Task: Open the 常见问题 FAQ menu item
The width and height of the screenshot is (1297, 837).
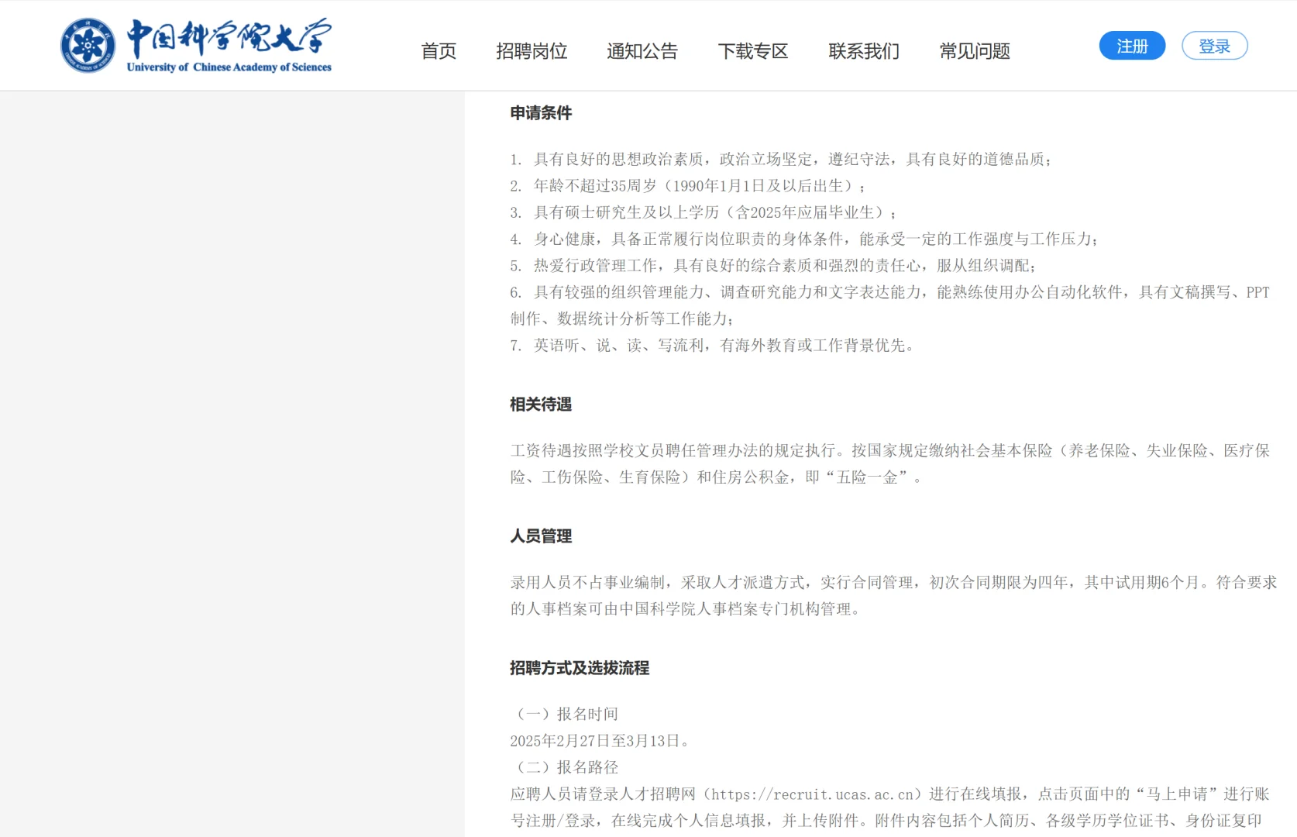Action: (x=974, y=50)
